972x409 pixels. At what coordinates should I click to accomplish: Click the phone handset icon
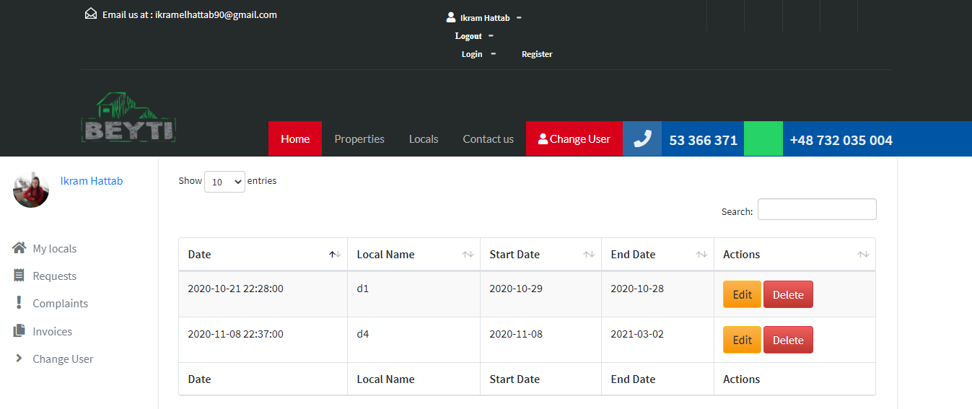(x=642, y=138)
